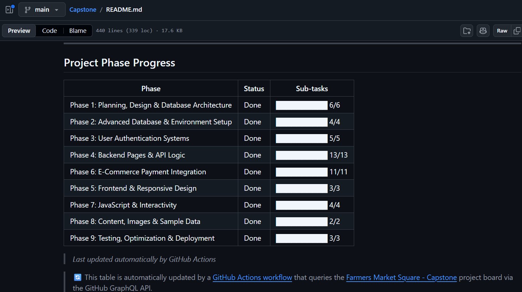Click the Sub-tasks column header

pyautogui.click(x=312, y=89)
